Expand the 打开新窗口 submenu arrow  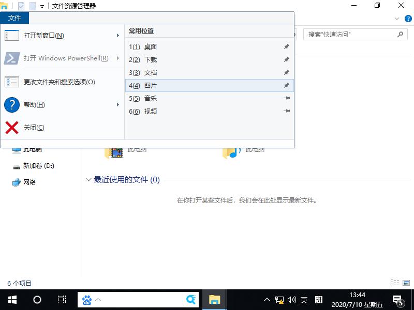118,35
